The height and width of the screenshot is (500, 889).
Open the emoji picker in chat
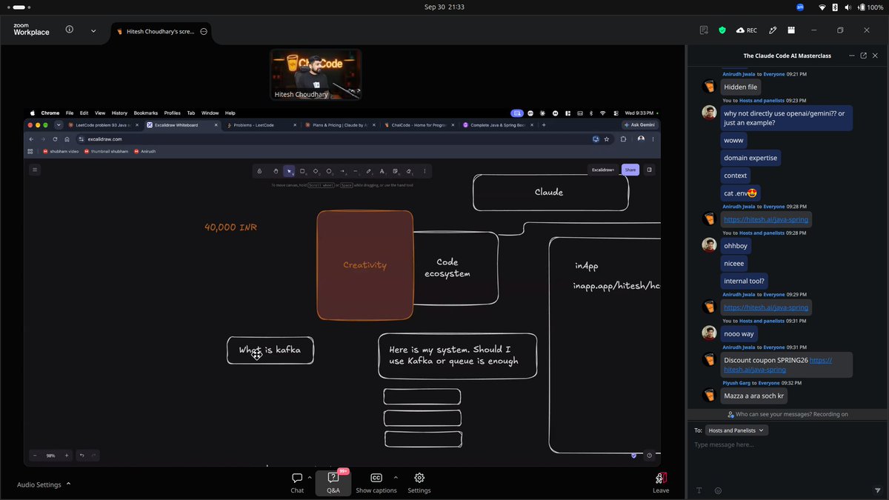pyautogui.click(x=718, y=490)
